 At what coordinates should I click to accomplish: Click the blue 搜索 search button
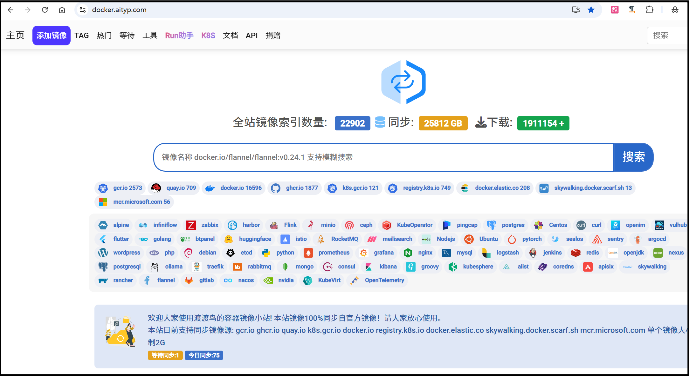point(633,157)
